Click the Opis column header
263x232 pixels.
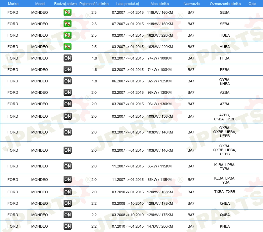pos(252,4)
